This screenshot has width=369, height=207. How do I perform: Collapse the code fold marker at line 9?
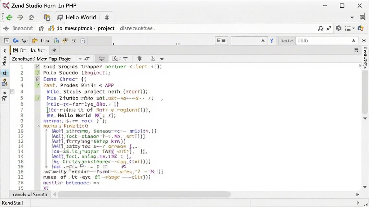click(x=39, y=126)
